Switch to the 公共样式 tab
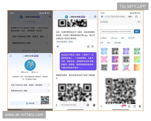151x121 pixels. (103, 38)
